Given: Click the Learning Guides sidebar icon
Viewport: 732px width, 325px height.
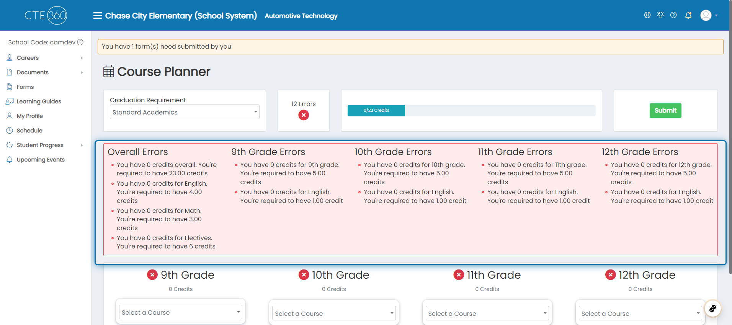Looking at the screenshot, I should 10,101.
